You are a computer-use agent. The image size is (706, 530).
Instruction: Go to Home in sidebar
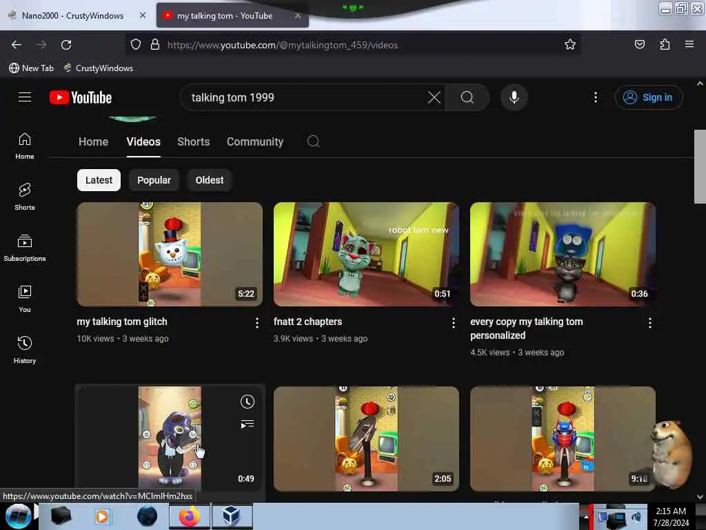pyautogui.click(x=25, y=146)
